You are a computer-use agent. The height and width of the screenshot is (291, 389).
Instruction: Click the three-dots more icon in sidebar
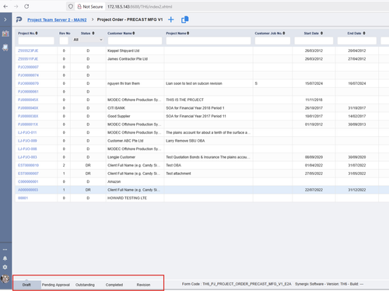pos(5,250)
